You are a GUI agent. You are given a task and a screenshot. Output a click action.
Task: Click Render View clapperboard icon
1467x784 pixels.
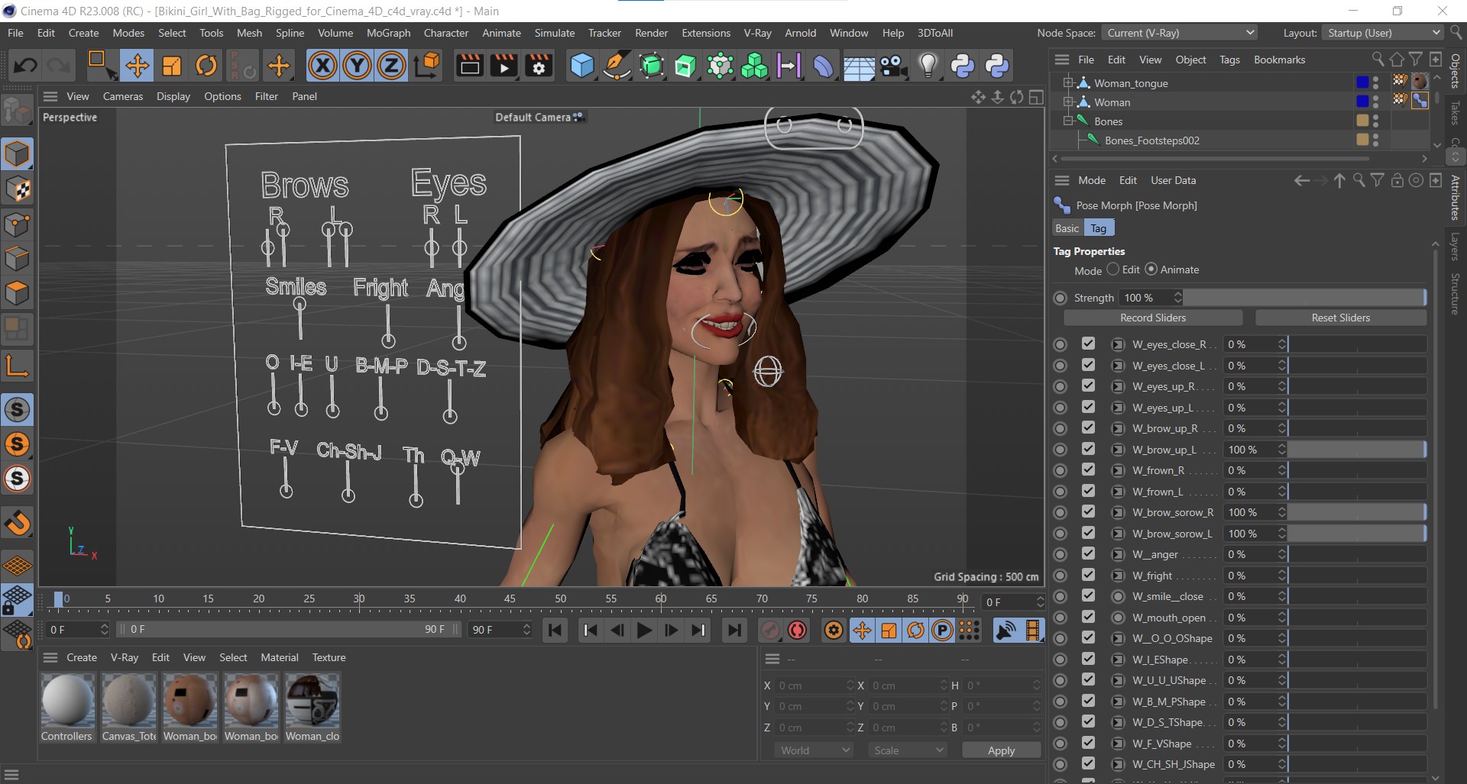pyautogui.click(x=469, y=66)
